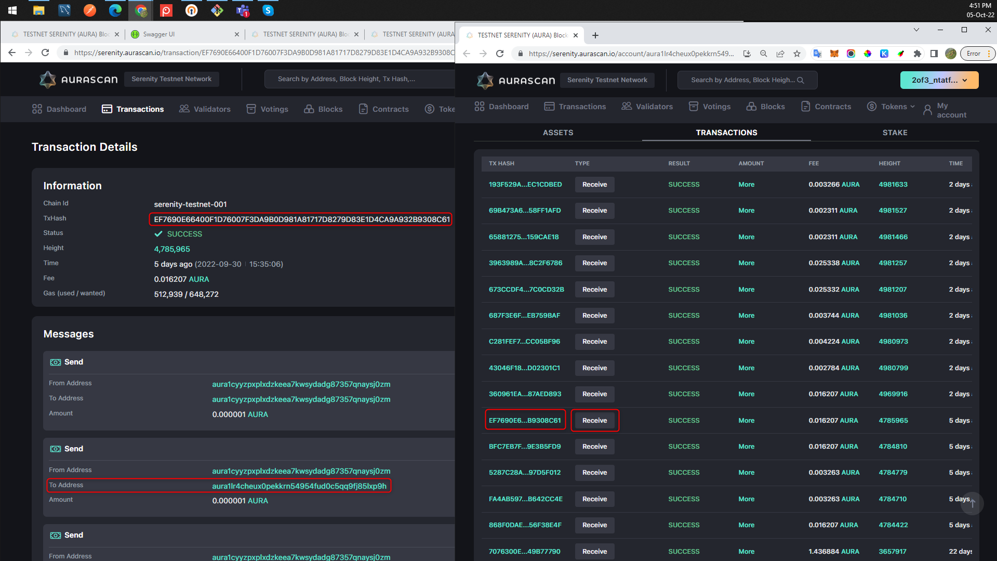
Task: Open More details for transaction 193F529A
Action: (x=746, y=184)
